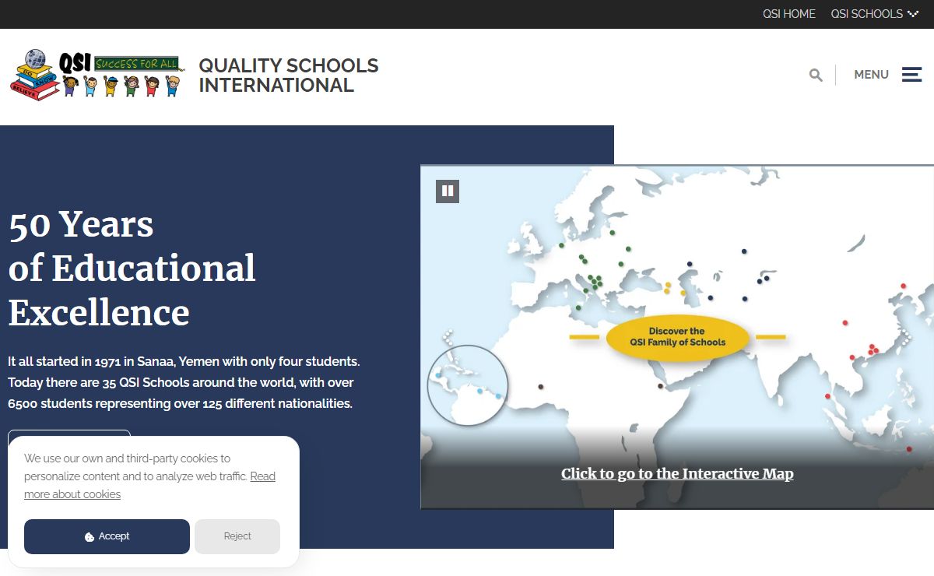Viewport: 934px width, 576px height.
Task: Open the hamburger MENU icon
Action: point(911,75)
